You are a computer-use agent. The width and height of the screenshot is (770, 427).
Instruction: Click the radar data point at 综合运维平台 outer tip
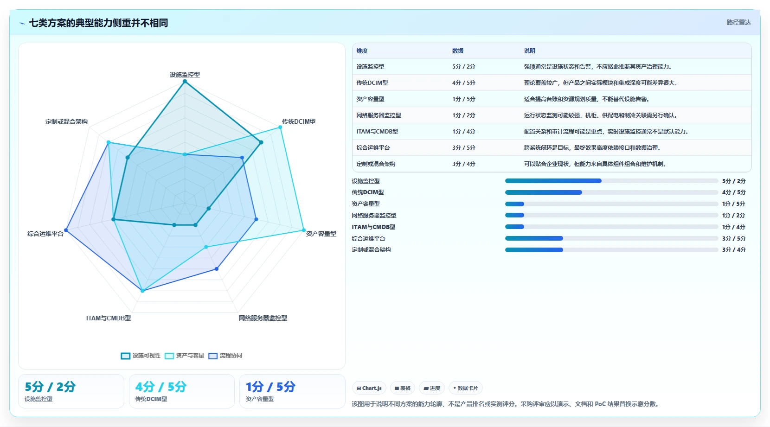tap(66, 230)
